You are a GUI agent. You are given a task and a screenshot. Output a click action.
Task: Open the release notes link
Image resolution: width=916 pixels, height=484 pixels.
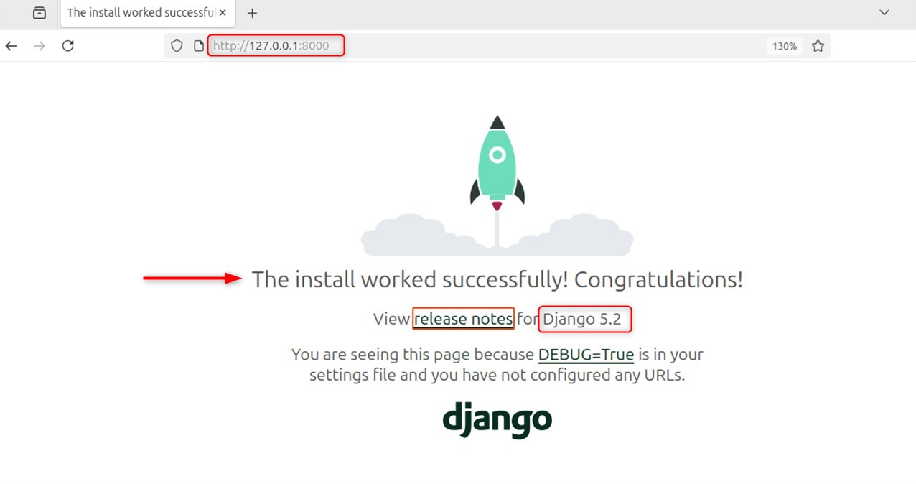coord(462,319)
